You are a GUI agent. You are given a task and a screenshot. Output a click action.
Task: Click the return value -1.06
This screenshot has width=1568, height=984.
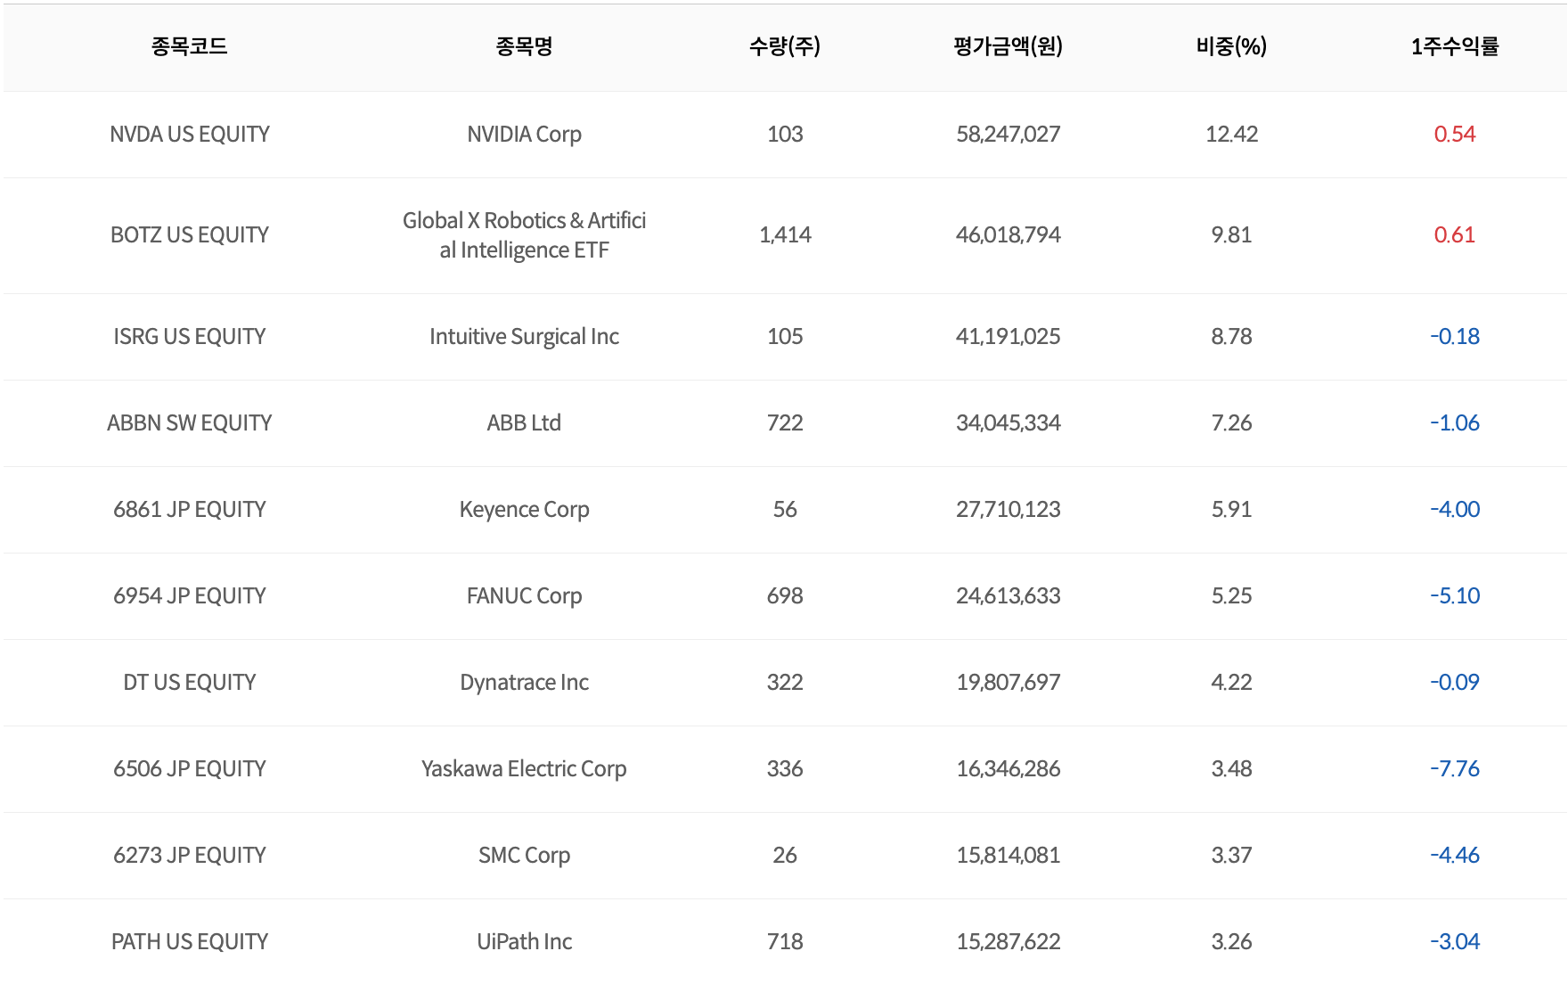coord(1455,422)
